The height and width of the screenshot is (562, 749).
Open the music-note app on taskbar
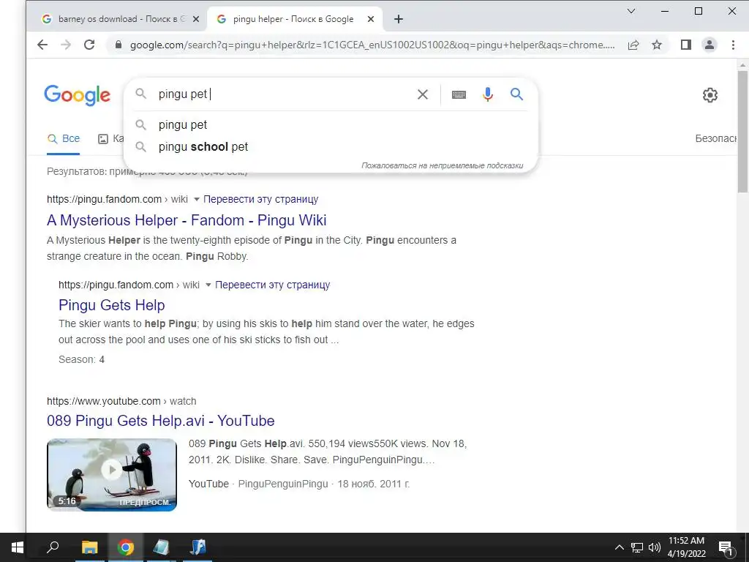pos(197,547)
